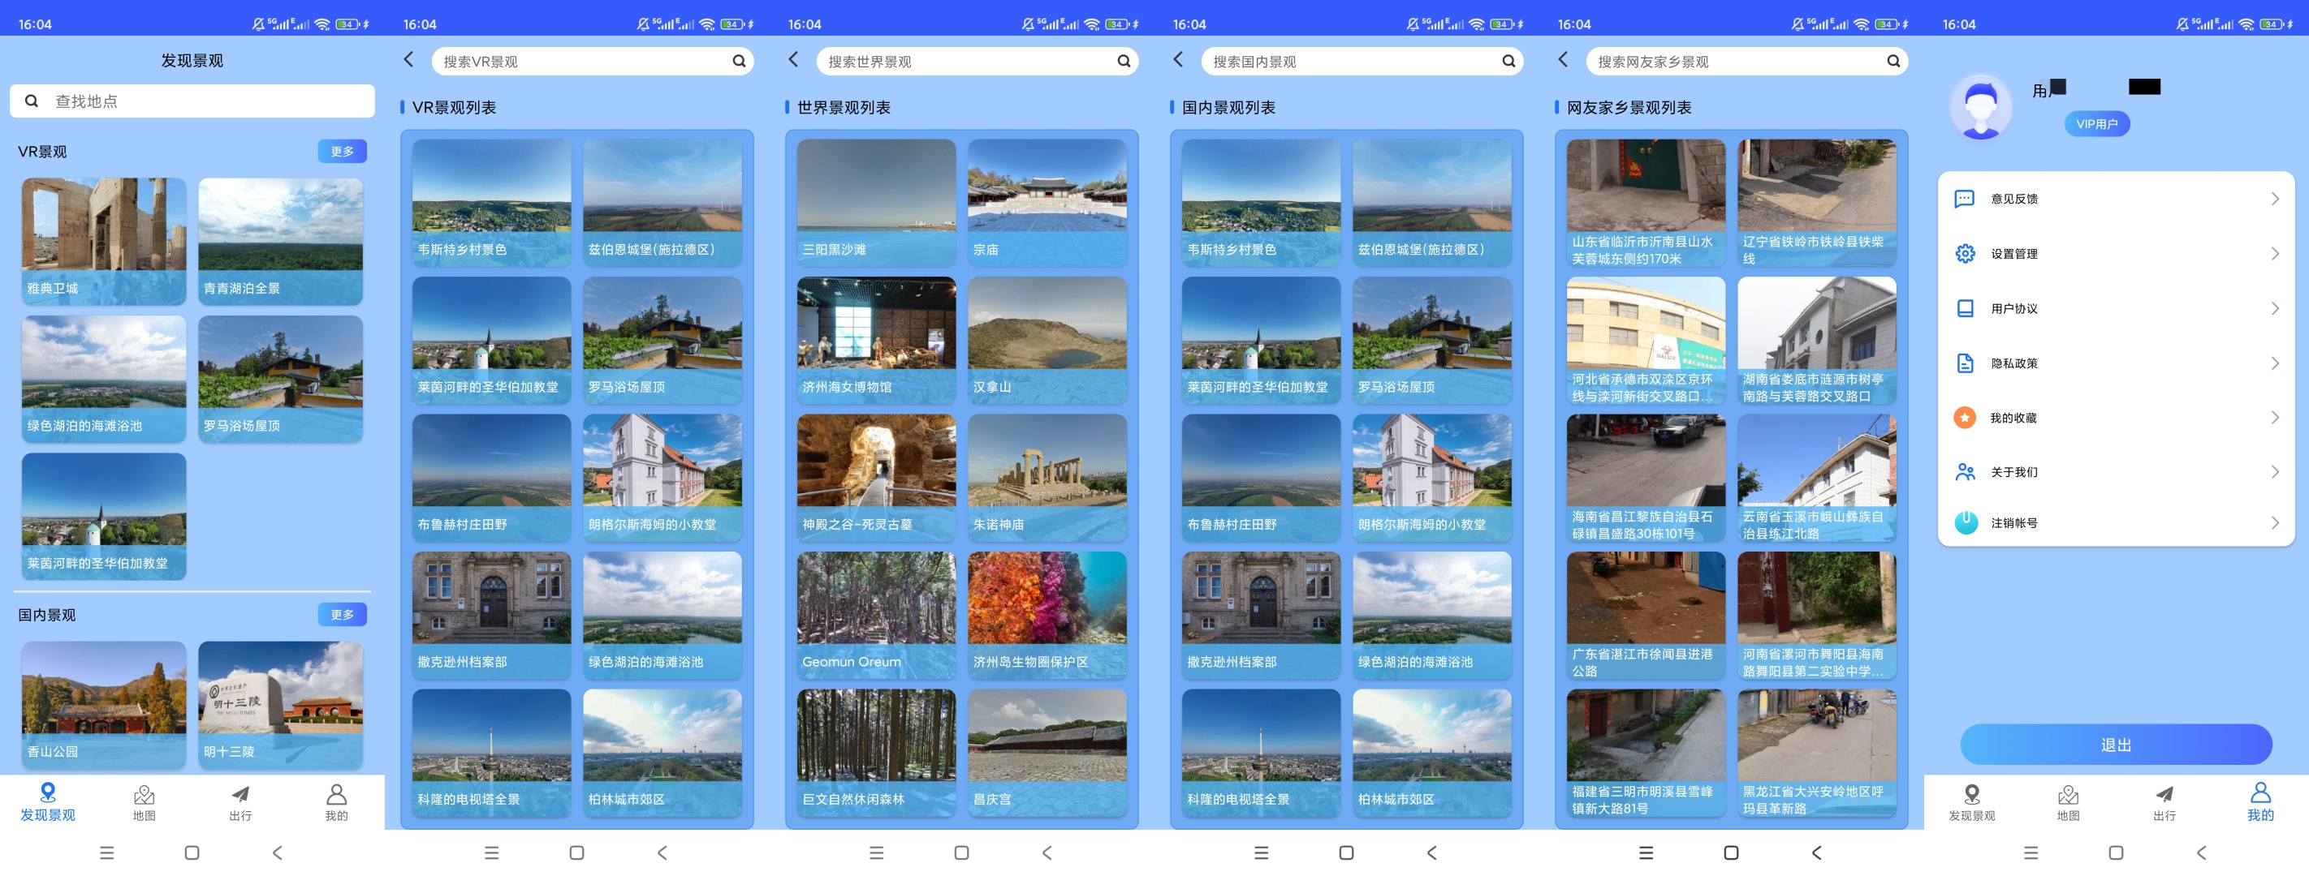Open 雅典卫城 thumbnail card
The width and height of the screenshot is (2309, 876).
click(x=104, y=242)
